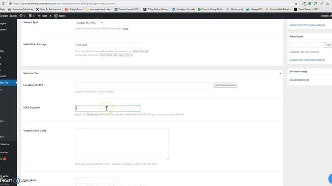This screenshot has height=186, width=332.
Task: Open the Calendar item in admin sidebar
Action: [x=5, y=144]
